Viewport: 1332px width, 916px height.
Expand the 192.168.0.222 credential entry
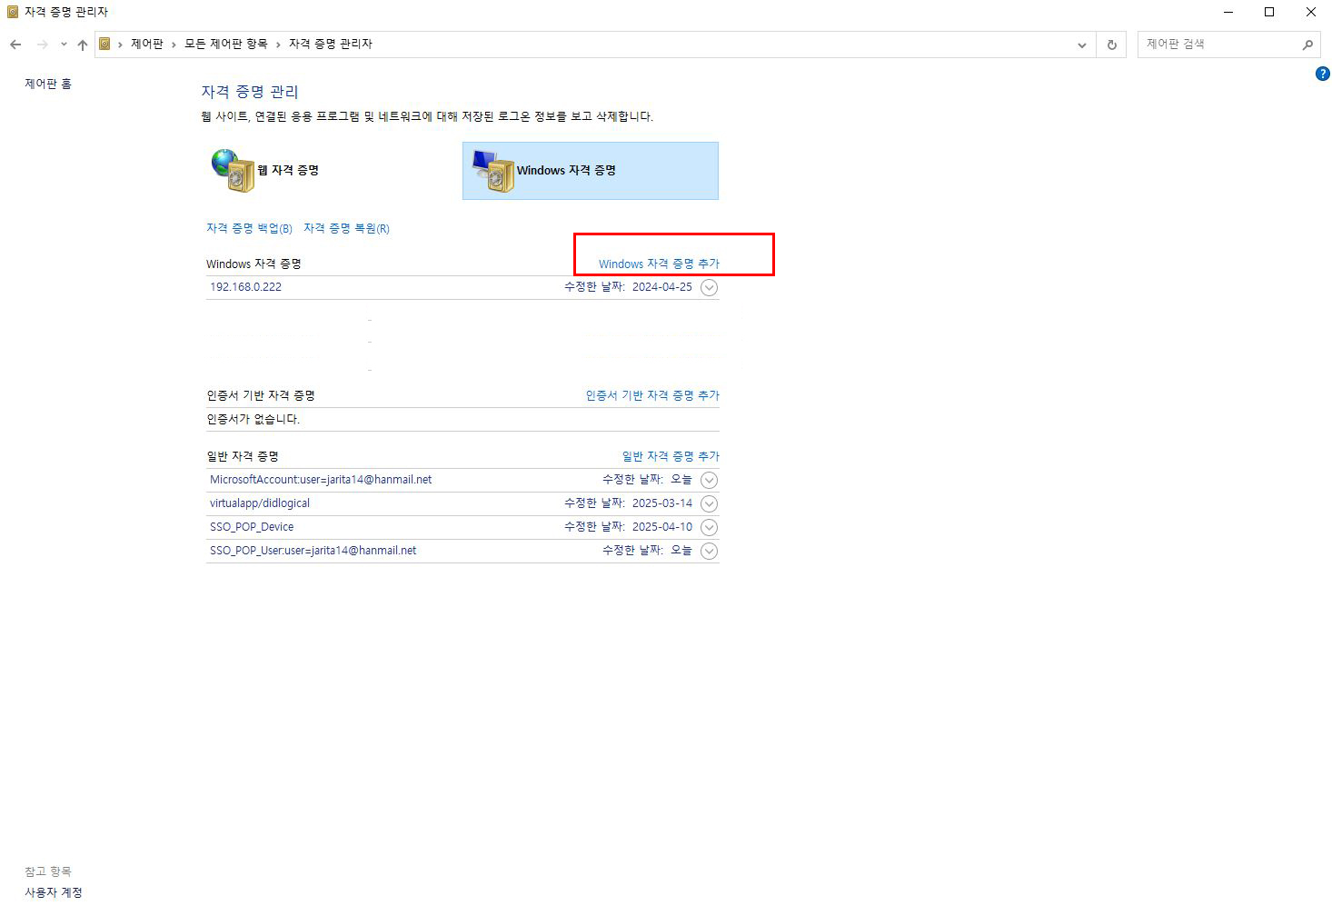709,288
